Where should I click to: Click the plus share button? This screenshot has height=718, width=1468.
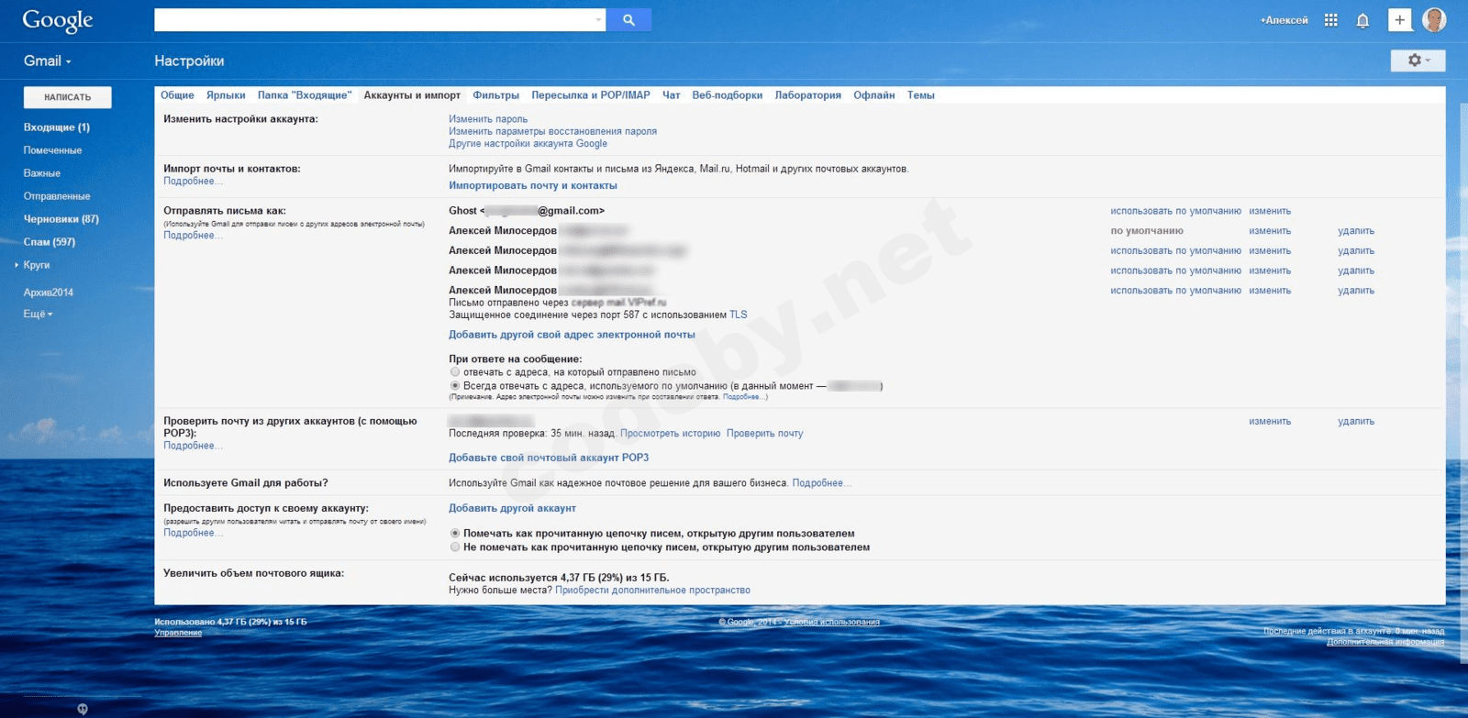pos(1399,20)
